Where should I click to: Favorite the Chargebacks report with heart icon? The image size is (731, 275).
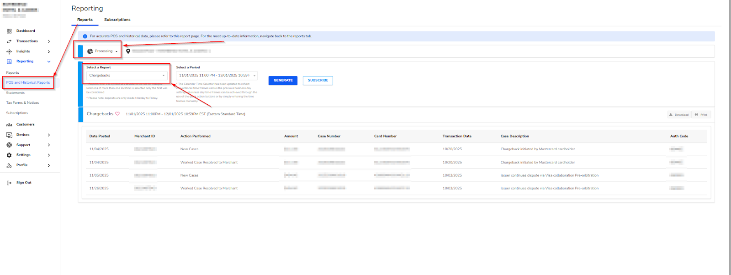(117, 114)
